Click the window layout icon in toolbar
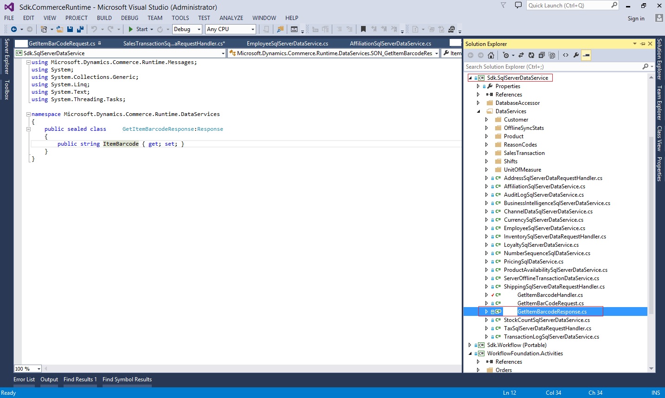This screenshot has width=665, height=398. pyautogui.click(x=294, y=29)
